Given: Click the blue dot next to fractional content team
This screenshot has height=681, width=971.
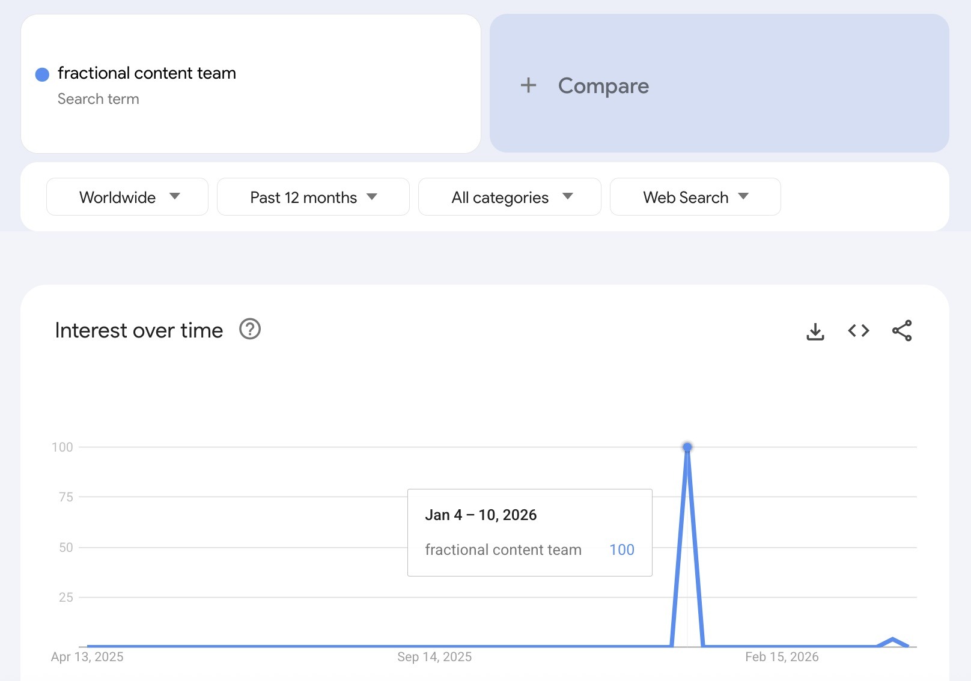Looking at the screenshot, I should pos(41,74).
